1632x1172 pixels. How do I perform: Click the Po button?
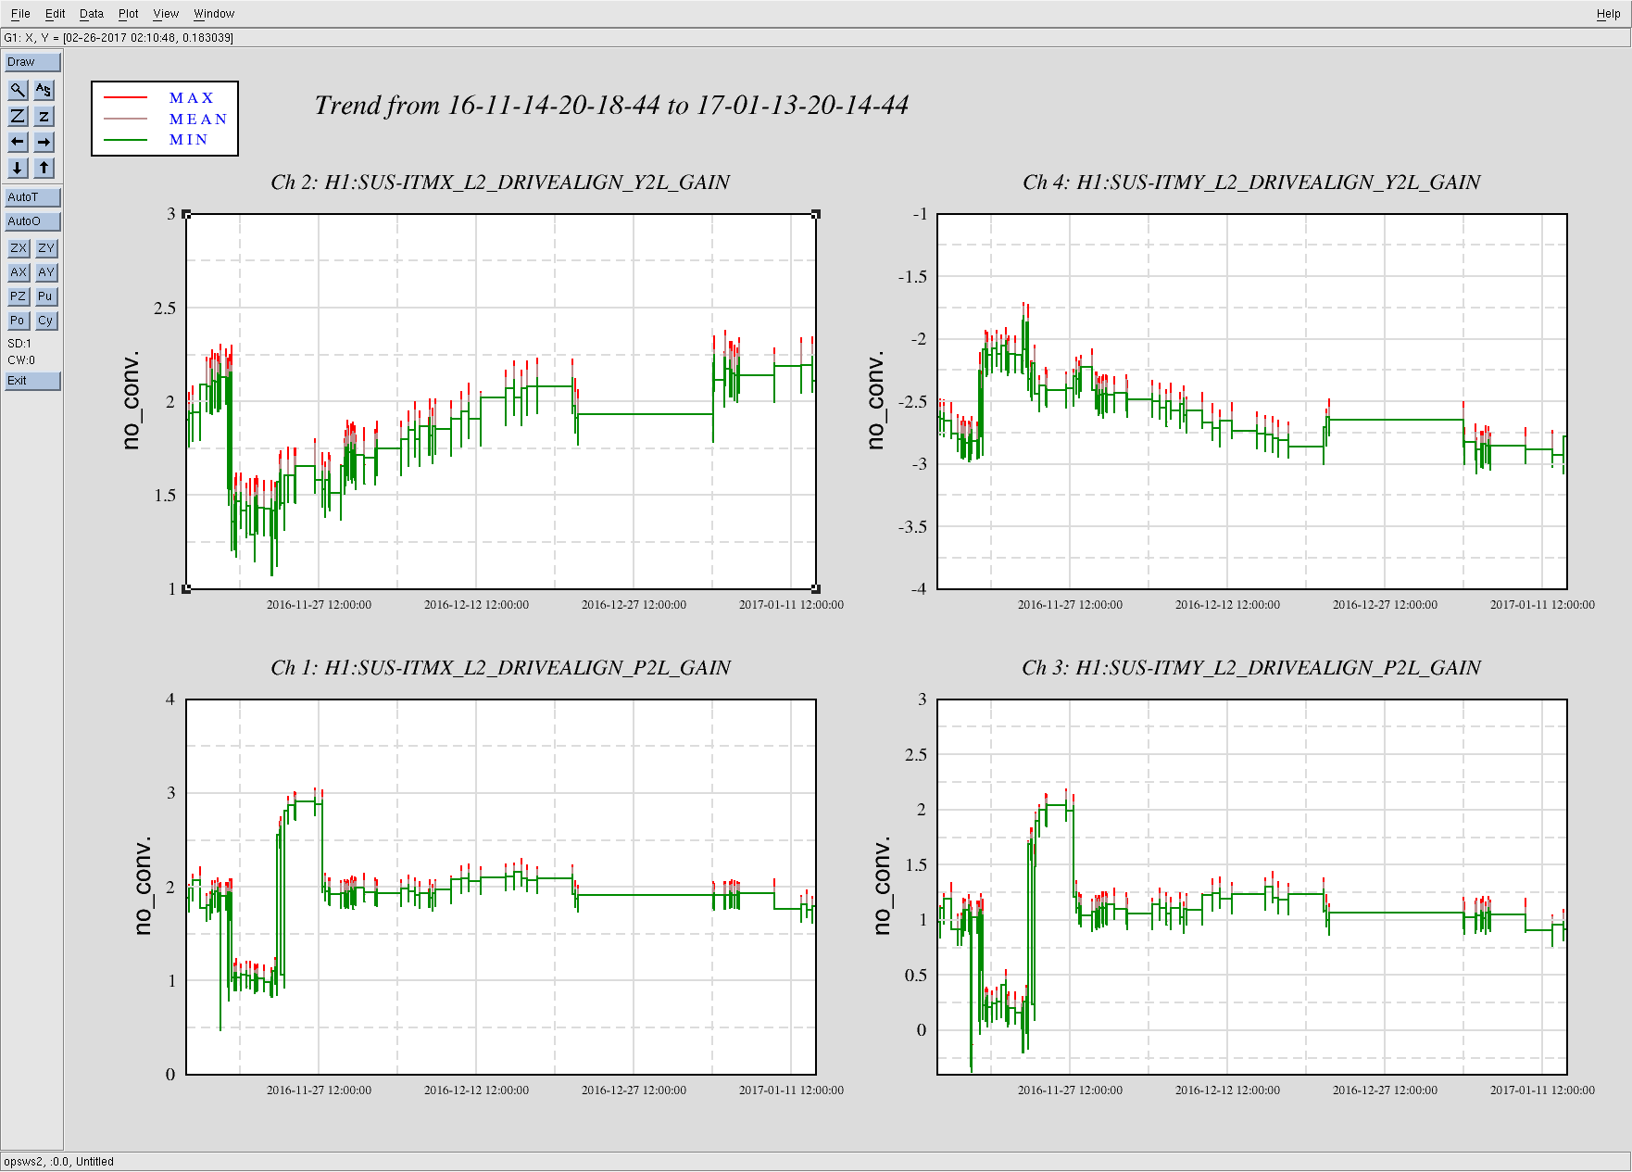point(19,321)
